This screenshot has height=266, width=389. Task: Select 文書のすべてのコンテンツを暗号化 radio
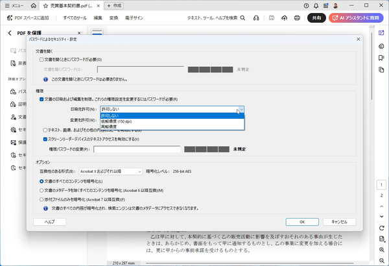41,182
